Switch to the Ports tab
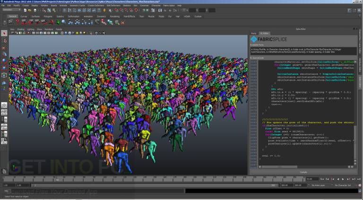Viewport: 363px width, 200px height. pos(254,33)
